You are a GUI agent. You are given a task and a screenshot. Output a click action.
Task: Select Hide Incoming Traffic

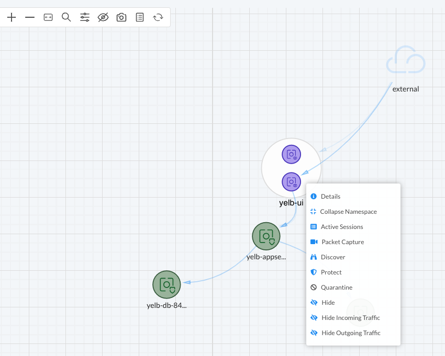coord(353,318)
